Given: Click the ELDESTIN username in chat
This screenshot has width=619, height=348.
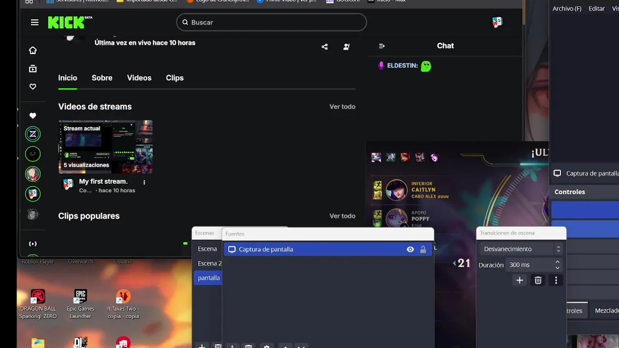Looking at the screenshot, I should [x=402, y=66].
